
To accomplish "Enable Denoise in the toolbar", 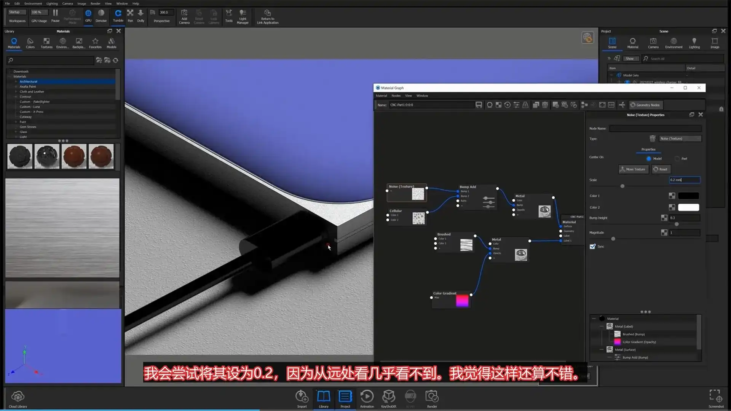I will pos(101,16).
